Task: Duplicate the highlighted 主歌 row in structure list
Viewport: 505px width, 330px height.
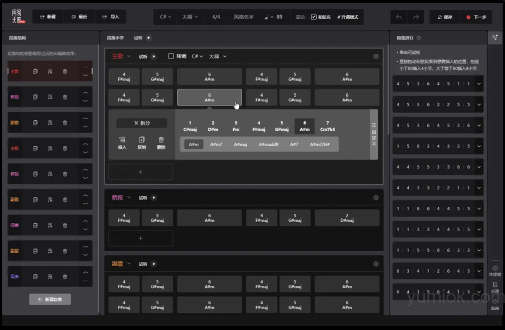Action: (35, 71)
